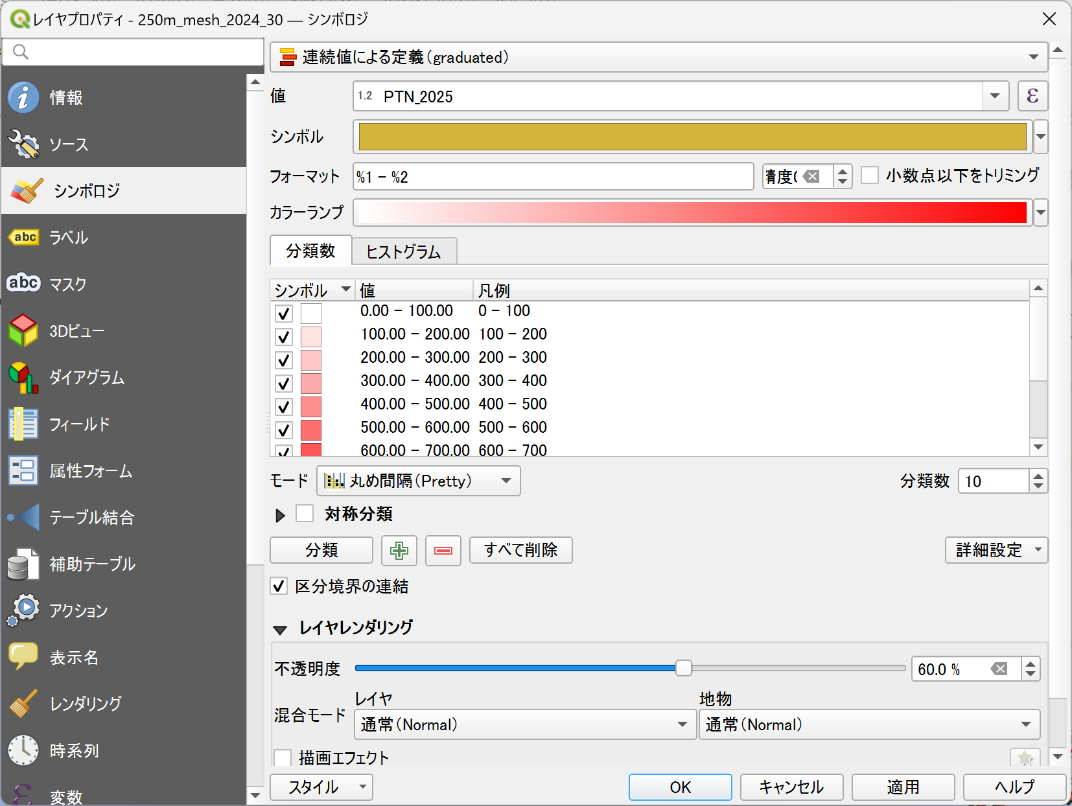This screenshot has width=1072, height=806.
Task: Enable 小数点以下をトリミング checkbox
Action: pos(870,176)
